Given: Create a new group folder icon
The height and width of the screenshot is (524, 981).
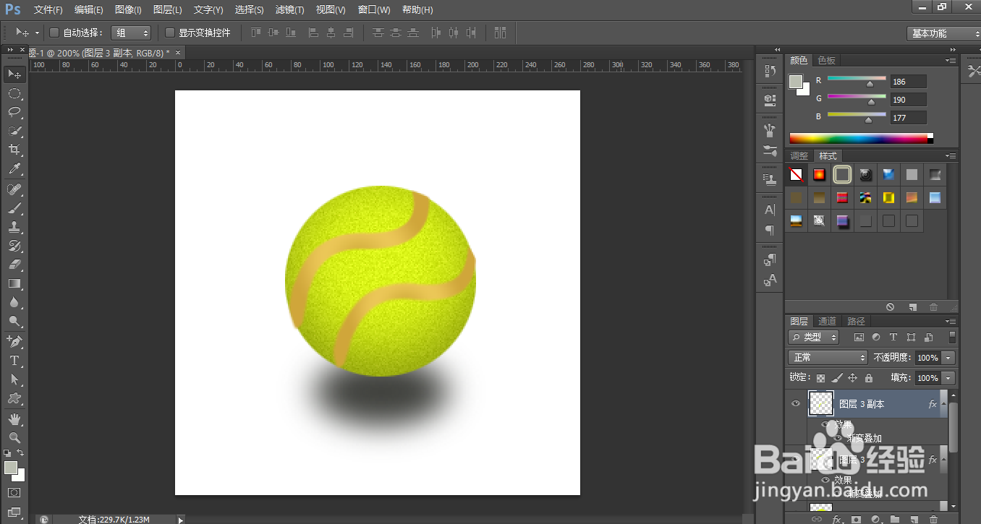Looking at the screenshot, I should (895, 519).
